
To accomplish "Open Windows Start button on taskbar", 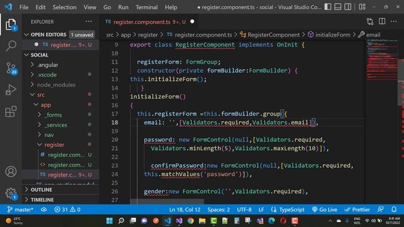I will 109,221.
